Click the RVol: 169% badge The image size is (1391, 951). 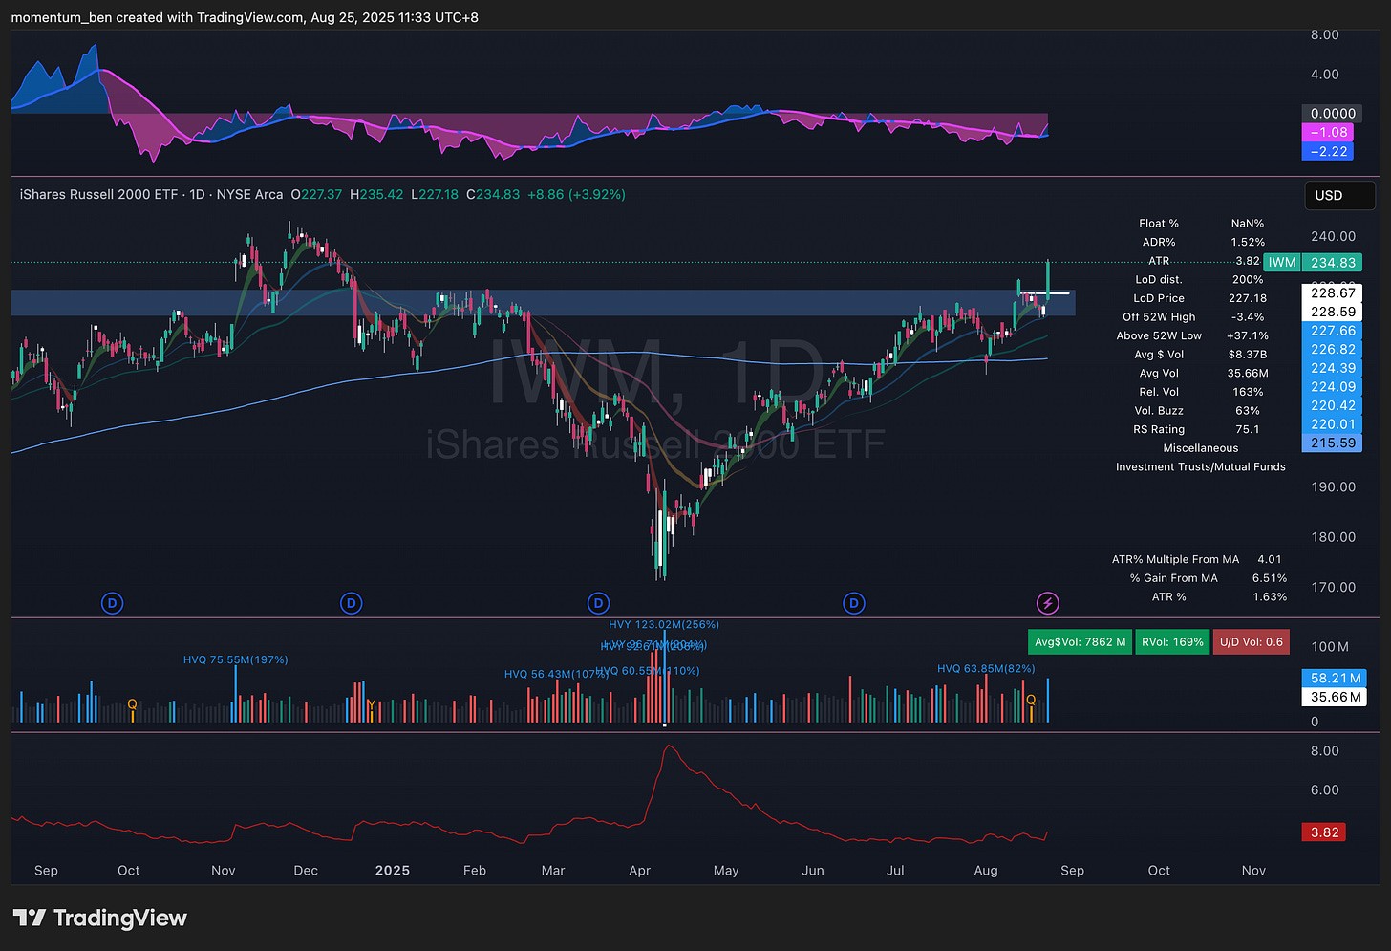click(x=1172, y=642)
